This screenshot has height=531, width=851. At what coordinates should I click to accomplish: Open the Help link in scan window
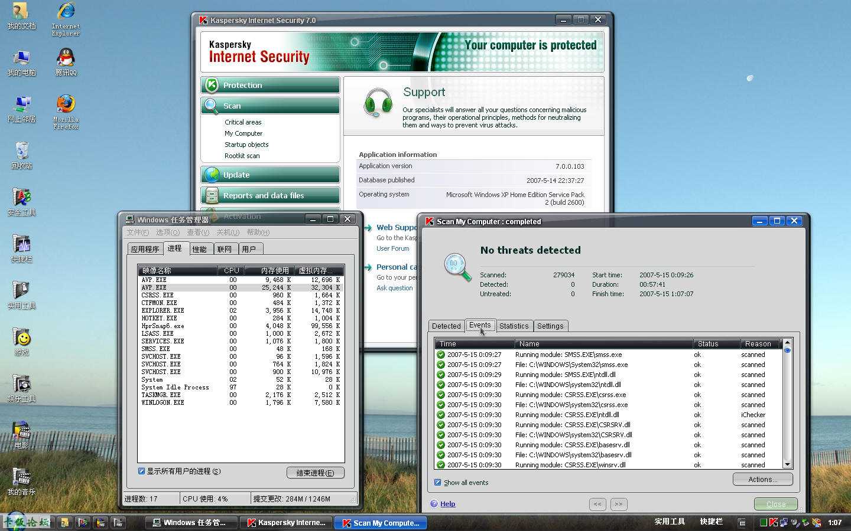tap(448, 504)
